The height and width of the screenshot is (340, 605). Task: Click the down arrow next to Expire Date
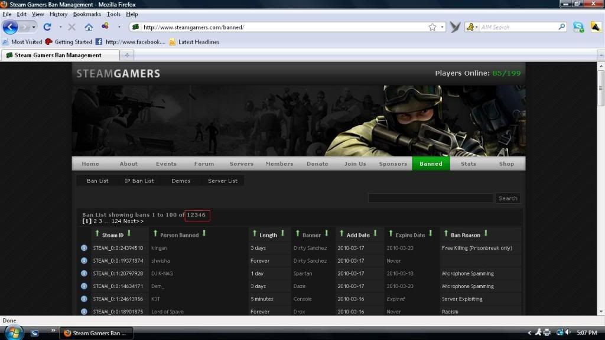[431, 234]
